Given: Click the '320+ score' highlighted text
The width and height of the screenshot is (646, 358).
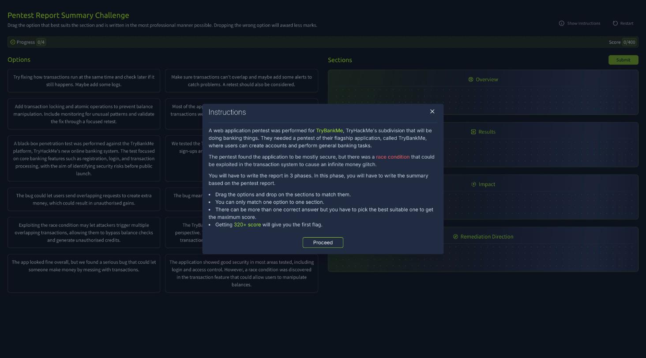Looking at the screenshot, I should point(247,225).
